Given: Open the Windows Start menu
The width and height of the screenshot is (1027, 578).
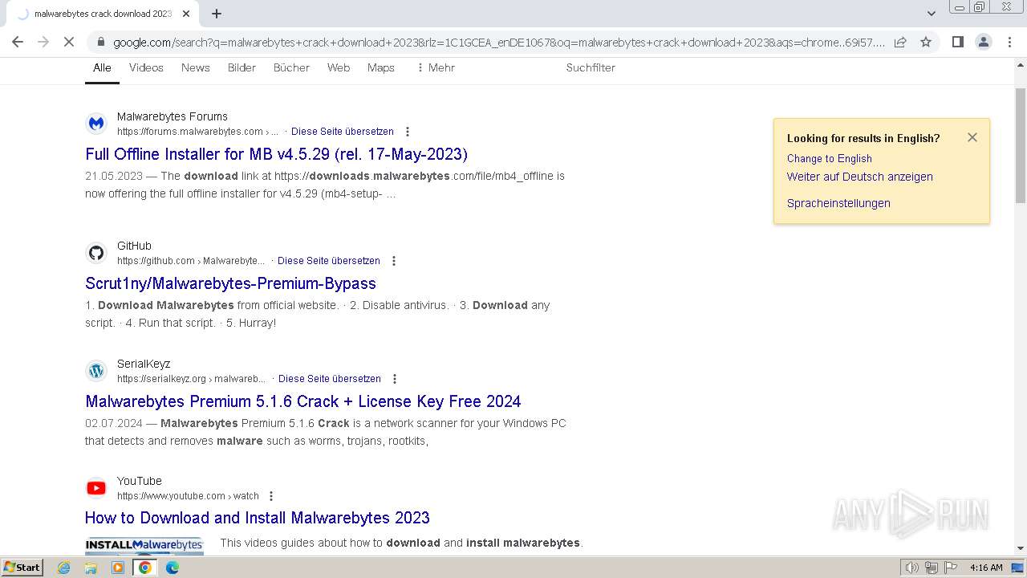Looking at the screenshot, I should 22,568.
